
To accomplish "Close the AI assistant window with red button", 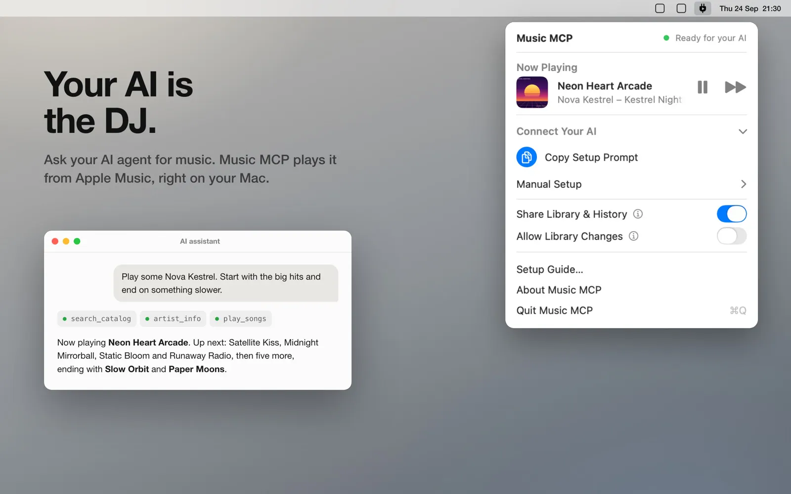I will [55, 241].
